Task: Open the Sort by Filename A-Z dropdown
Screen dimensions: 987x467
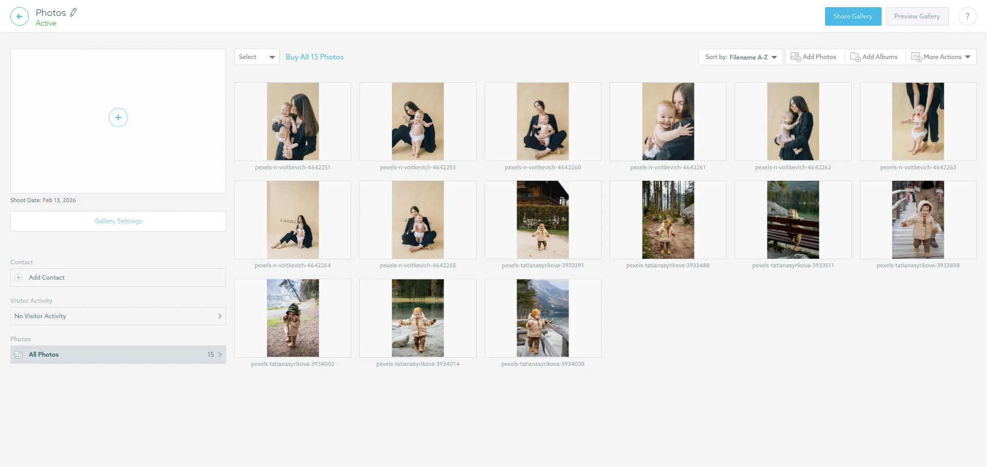Action: tap(740, 57)
